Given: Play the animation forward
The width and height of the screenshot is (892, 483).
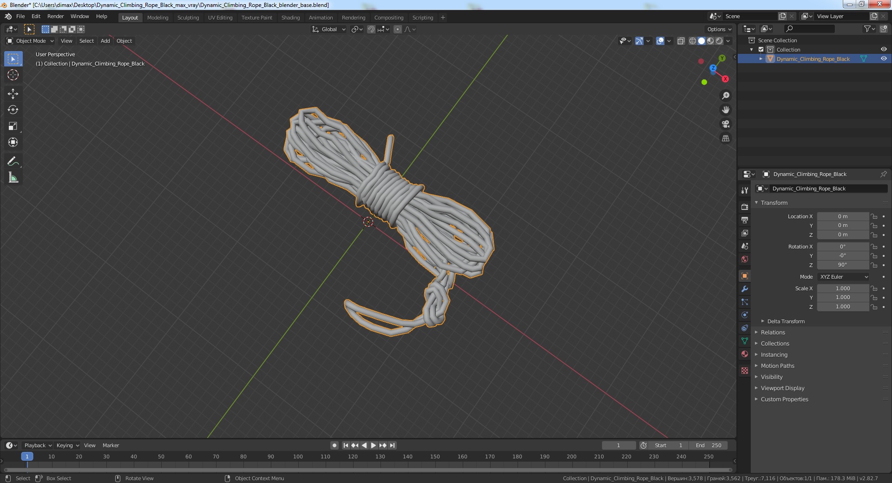Looking at the screenshot, I should tap(374, 445).
